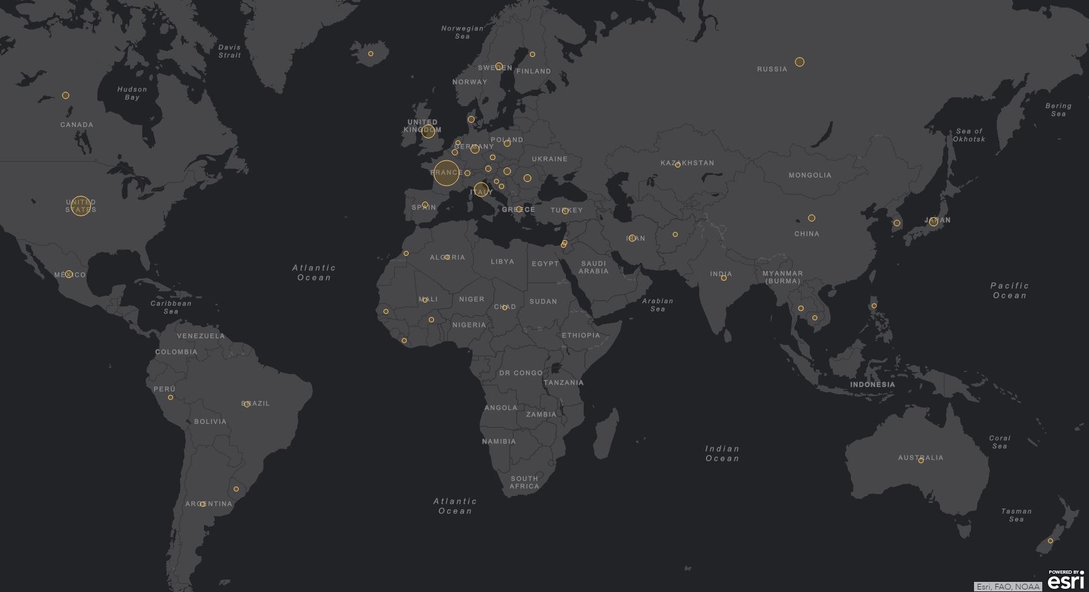Select the marker in India

724,278
